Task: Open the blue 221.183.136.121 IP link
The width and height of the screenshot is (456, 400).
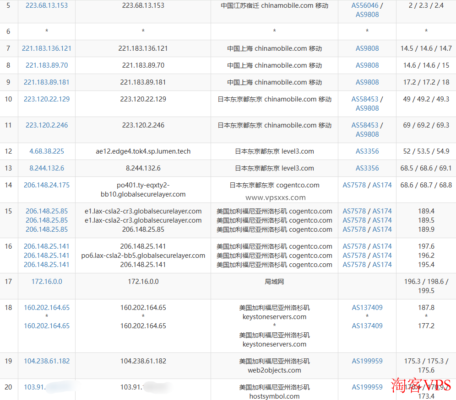Action: click(x=47, y=48)
